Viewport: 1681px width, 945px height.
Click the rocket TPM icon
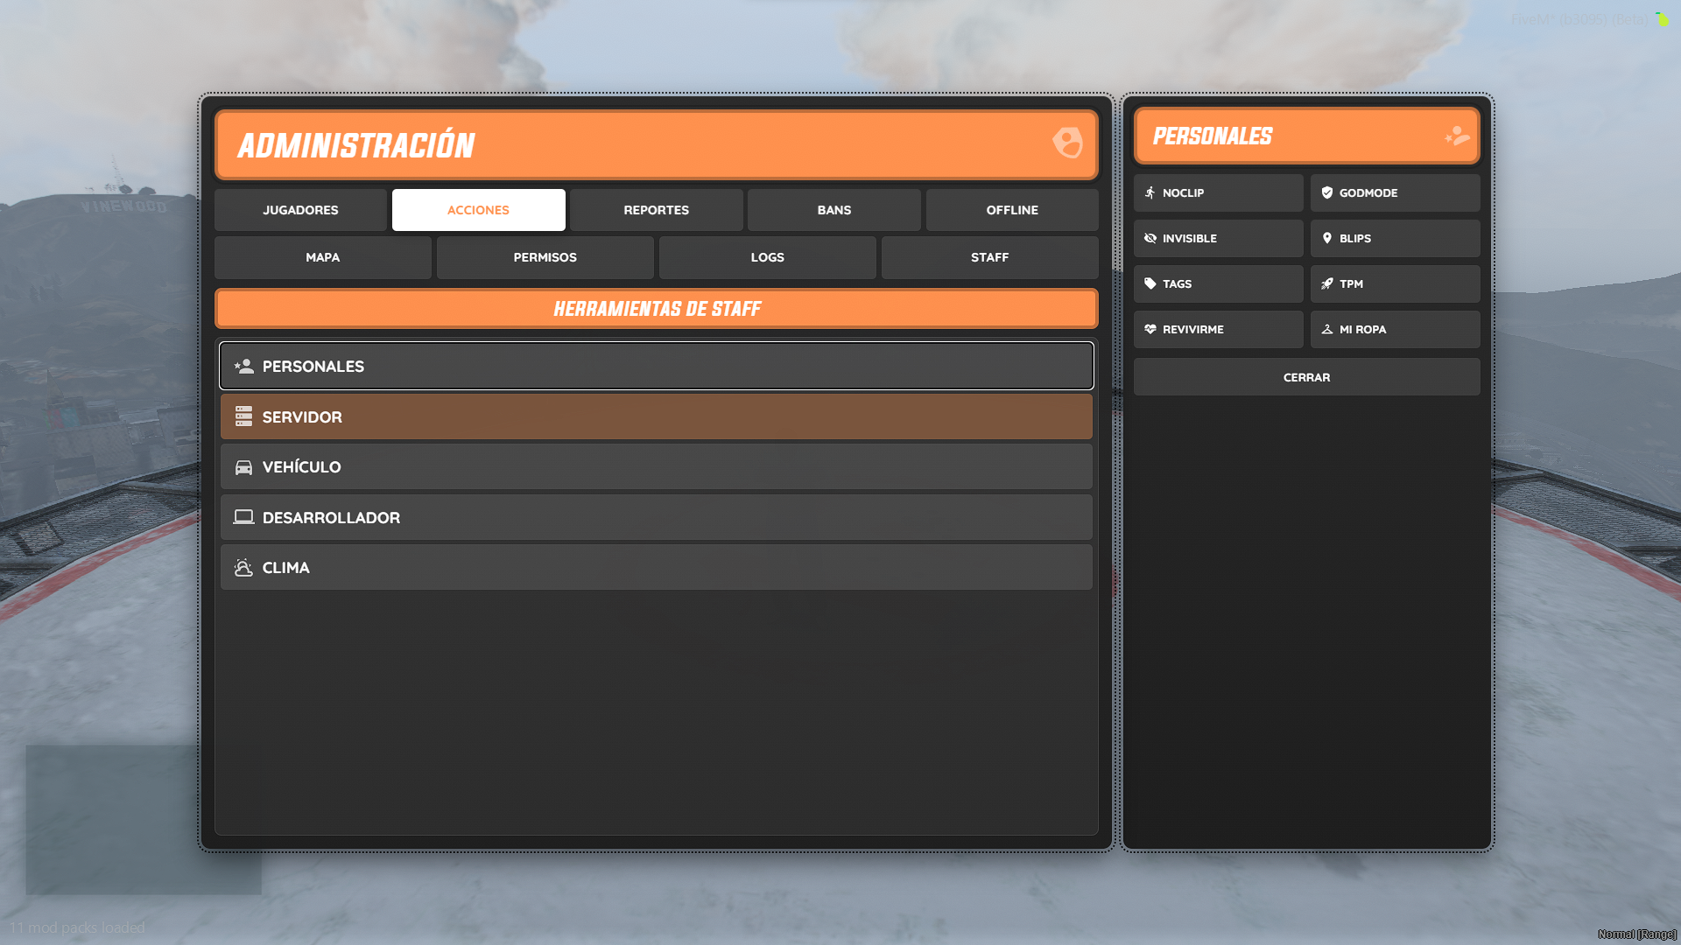1327,283
